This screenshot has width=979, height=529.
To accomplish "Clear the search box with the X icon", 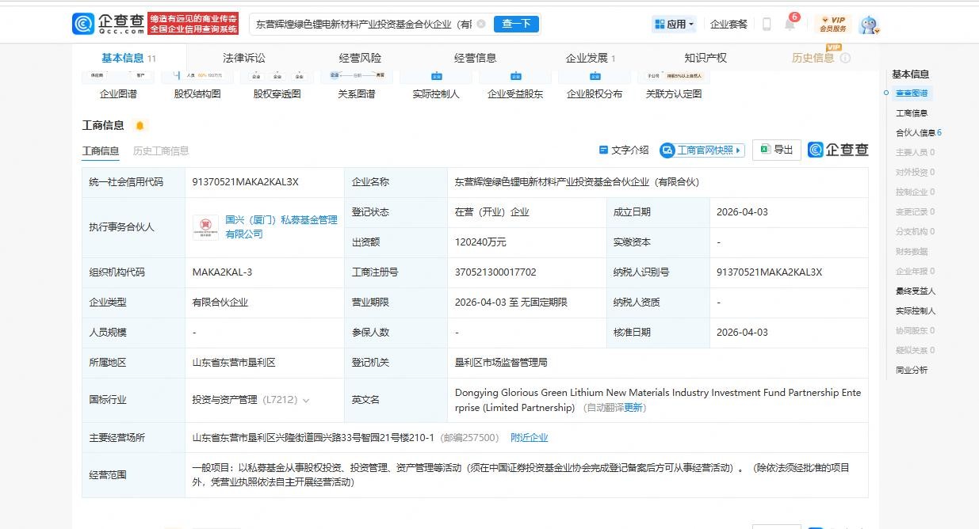I will click(480, 24).
